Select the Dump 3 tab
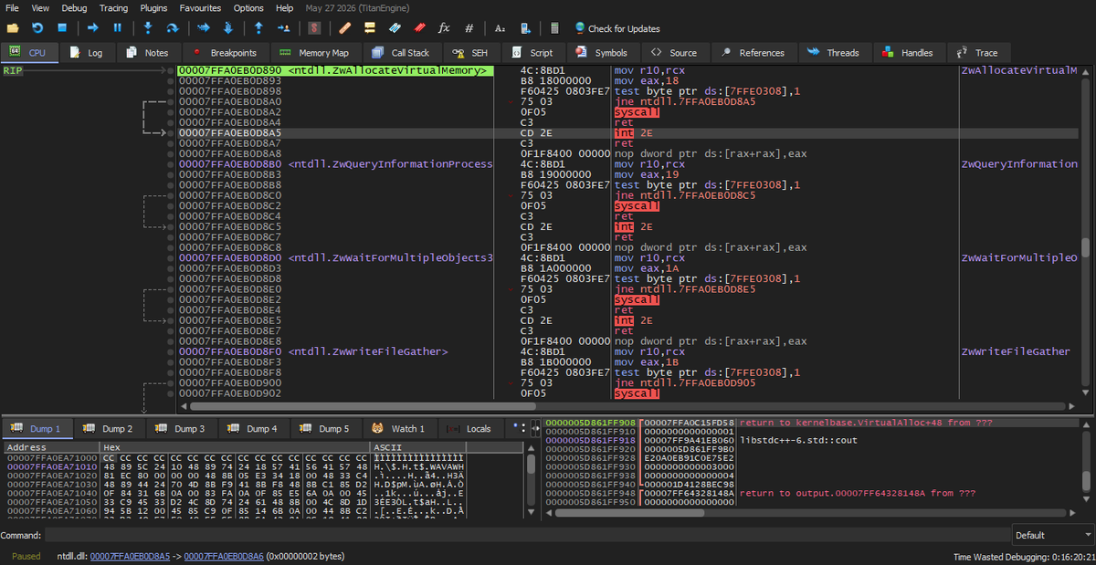Viewport: 1096px width, 565px height. 180,428
